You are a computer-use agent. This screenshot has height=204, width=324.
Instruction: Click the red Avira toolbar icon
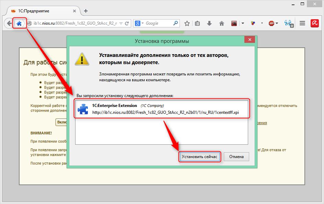tap(314, 23)
